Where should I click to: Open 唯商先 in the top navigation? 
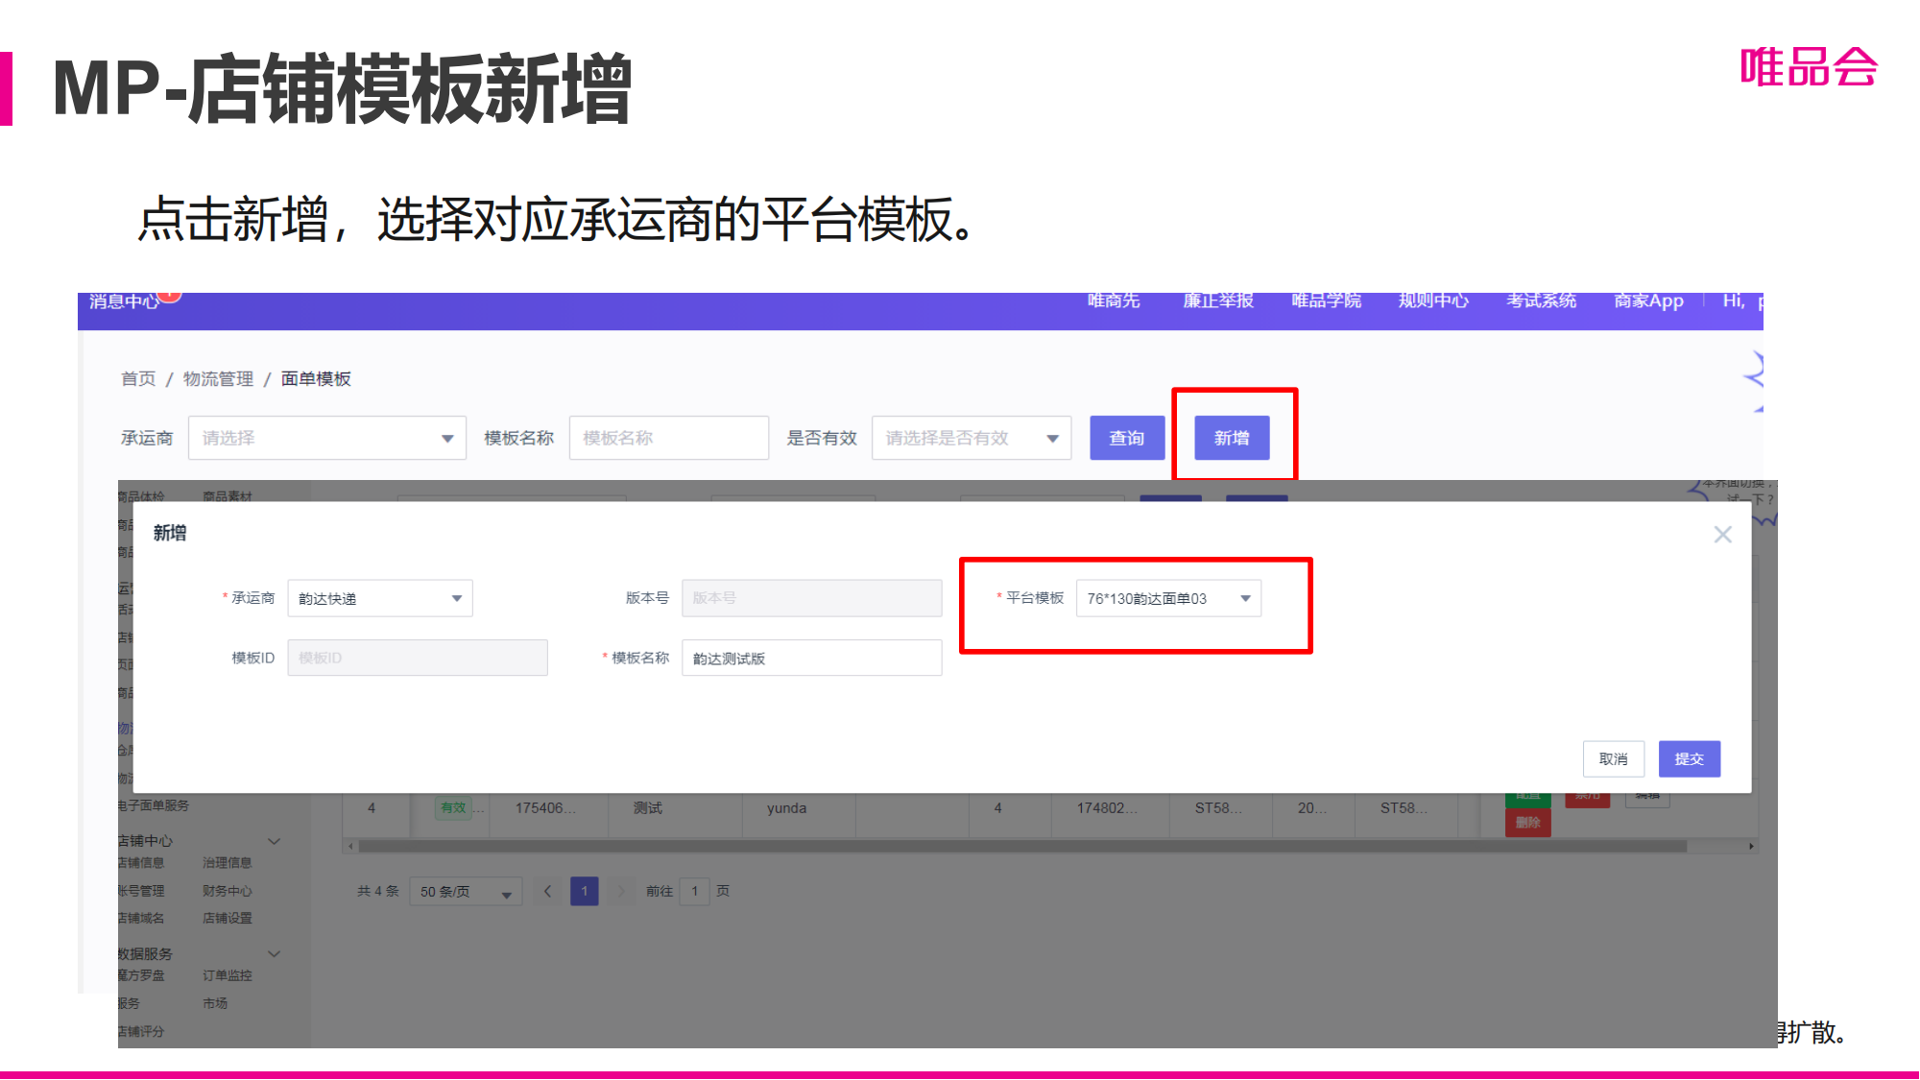click(1114, 300)
